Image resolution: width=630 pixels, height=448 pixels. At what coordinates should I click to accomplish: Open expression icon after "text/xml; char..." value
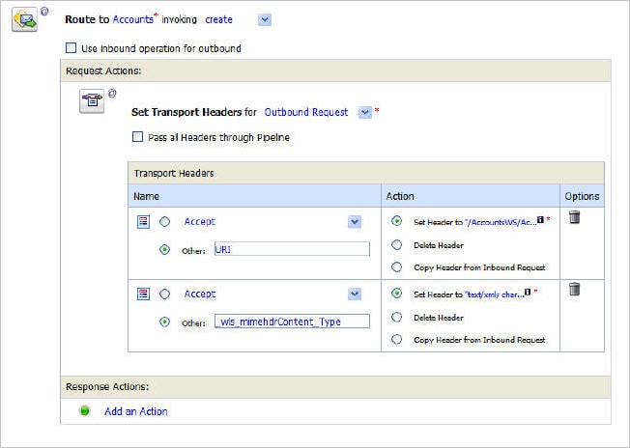(x=528, y=294)
